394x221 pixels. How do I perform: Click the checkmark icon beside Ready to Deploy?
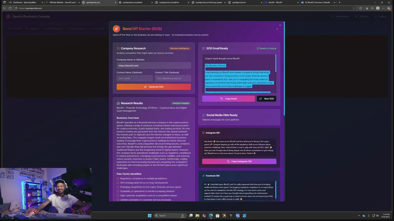[258, 48]
